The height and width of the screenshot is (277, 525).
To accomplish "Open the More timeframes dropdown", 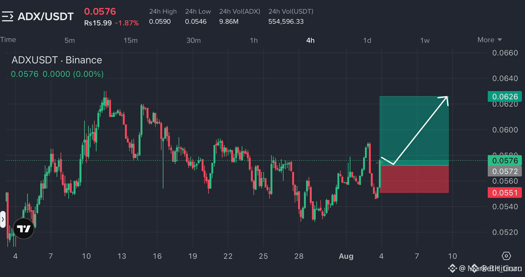I will [489, 40].
